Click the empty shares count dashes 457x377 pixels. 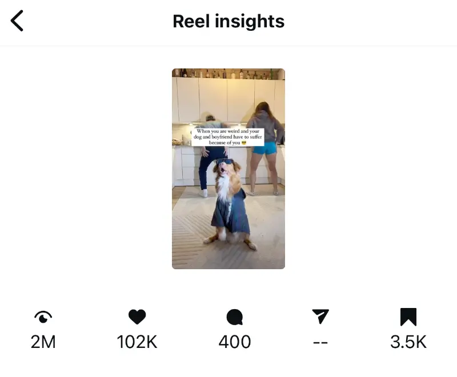pos(320,342)
